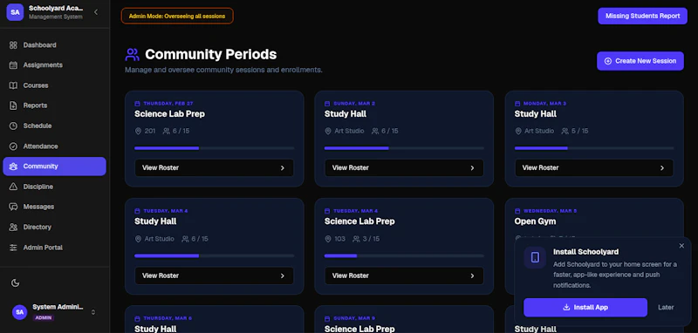Open the Discipline section
The width and height of the screenshot is (698, 333).
(54, 187)
